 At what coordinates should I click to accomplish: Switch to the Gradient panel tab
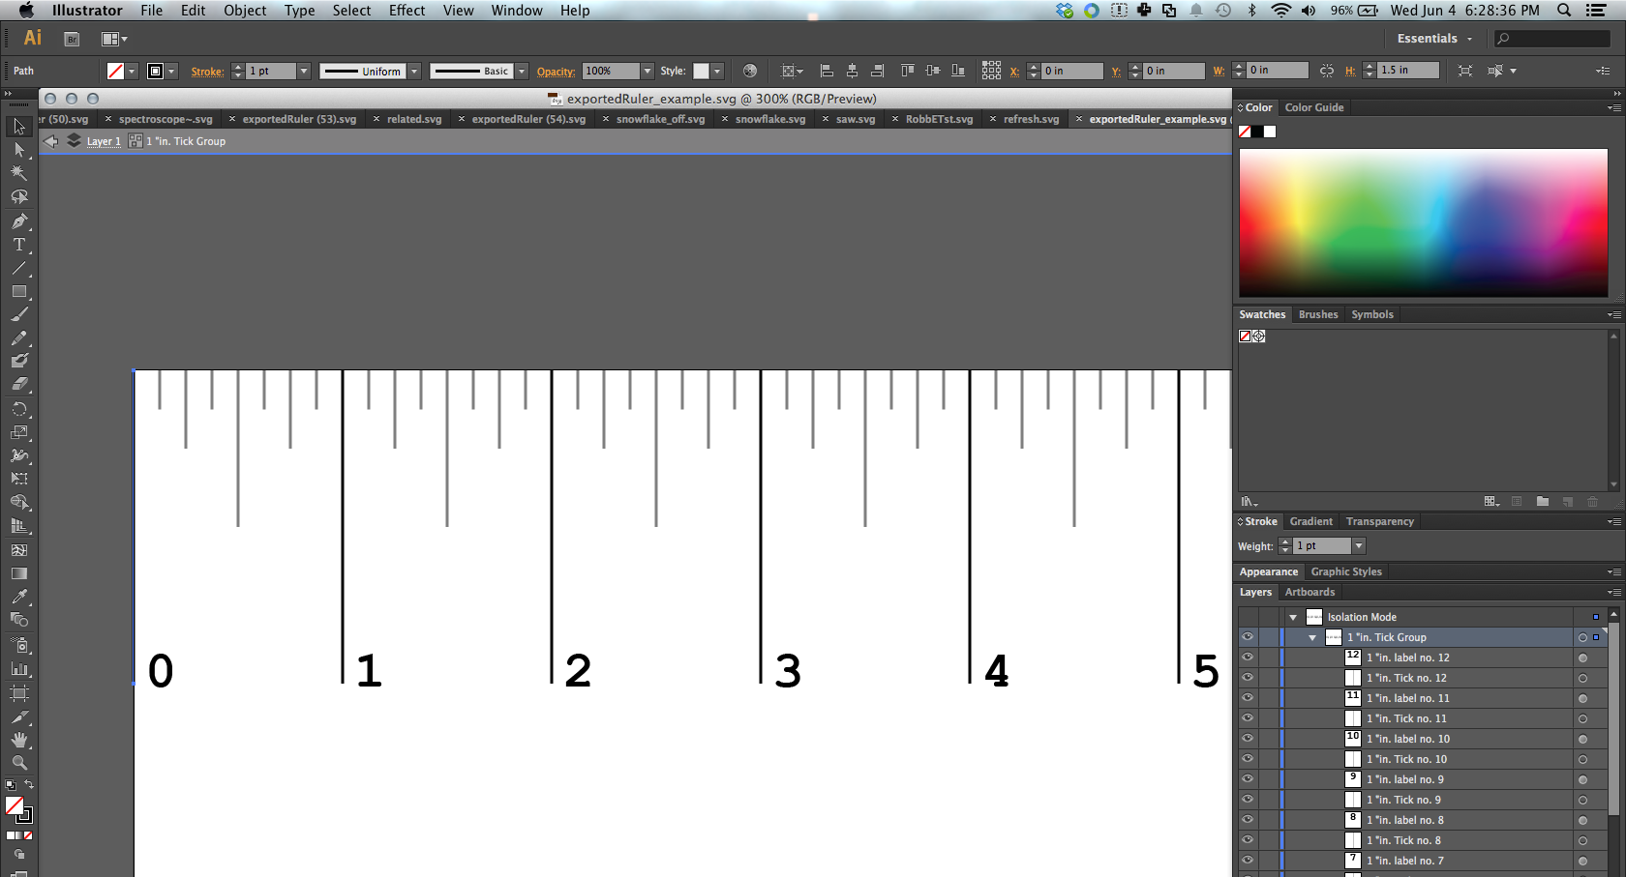pyautogui.click(x=1310, y=521)
